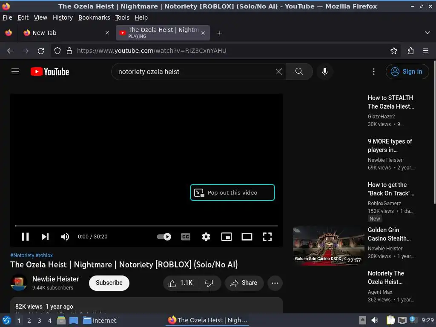
Task: Dislike the video thumbs down
Action: click(x=209, y=283)
